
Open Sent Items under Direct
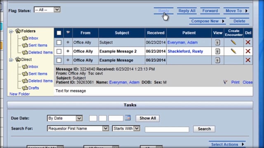click(x=38, y=74)
